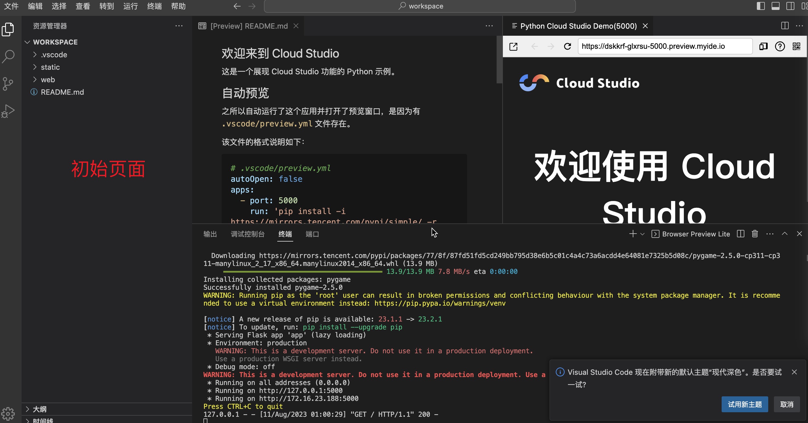Reload the browser preview page
Screen dimensions: 808x423
[x=567, y=46]
